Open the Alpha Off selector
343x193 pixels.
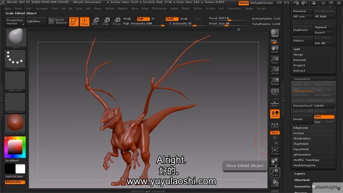coord(15,81)
